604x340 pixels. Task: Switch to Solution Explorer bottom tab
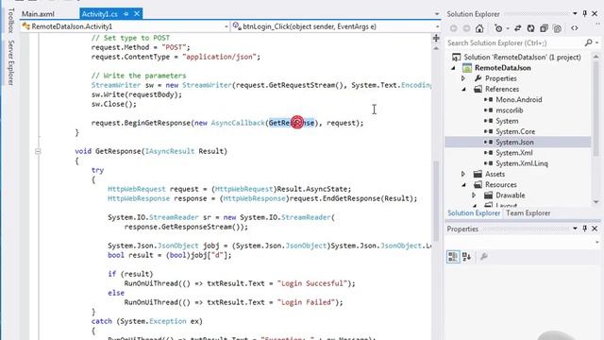pyautogui.click(x=474, y=213)
